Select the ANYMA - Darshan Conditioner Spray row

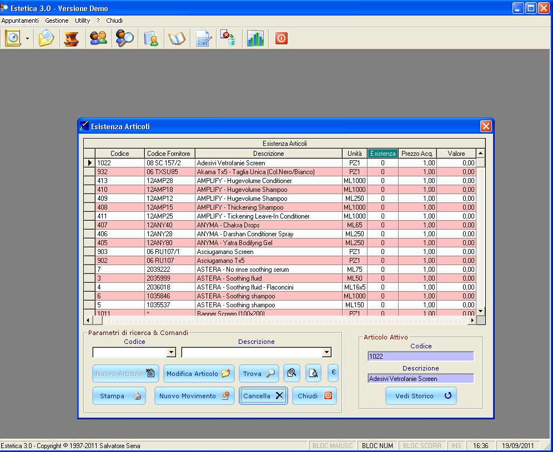pyautogui.click(x=280, y=233)
